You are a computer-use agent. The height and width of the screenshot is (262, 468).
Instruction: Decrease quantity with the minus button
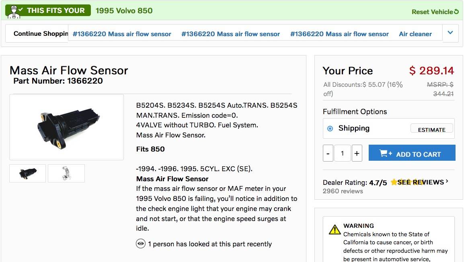[x=328, y=154]
